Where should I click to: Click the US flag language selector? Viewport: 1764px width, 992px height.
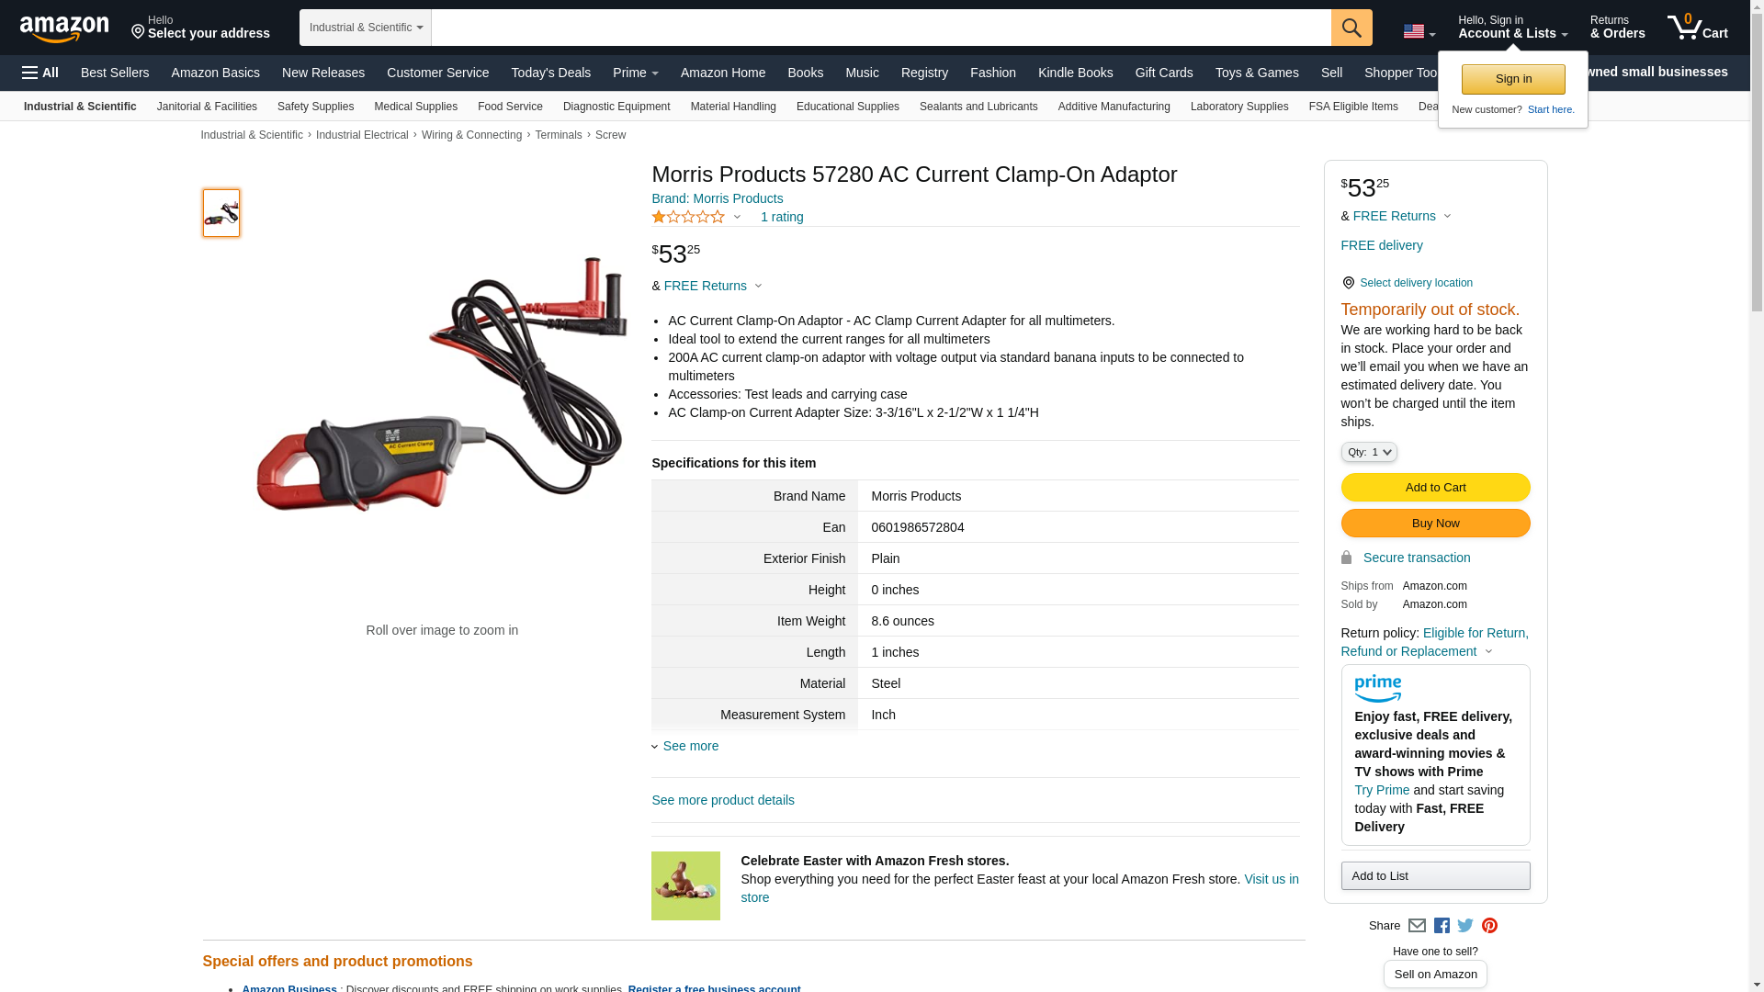[1419, 31]
